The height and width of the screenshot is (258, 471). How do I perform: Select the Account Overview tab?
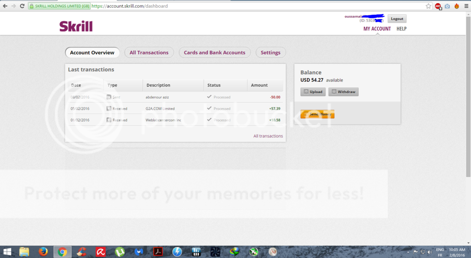pos(92,52)
